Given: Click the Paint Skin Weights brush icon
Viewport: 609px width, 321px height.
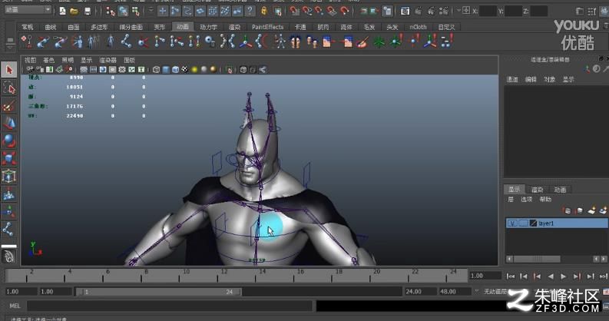Looking at the screenshot, I should pos(362,41).
